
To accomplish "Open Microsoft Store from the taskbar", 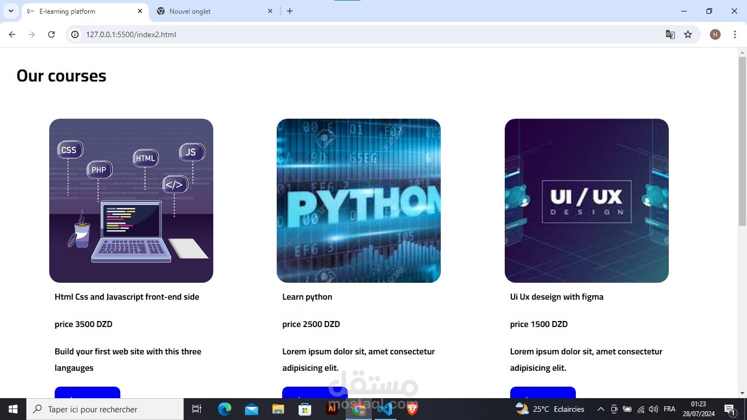I will click(x=305, y=409).
